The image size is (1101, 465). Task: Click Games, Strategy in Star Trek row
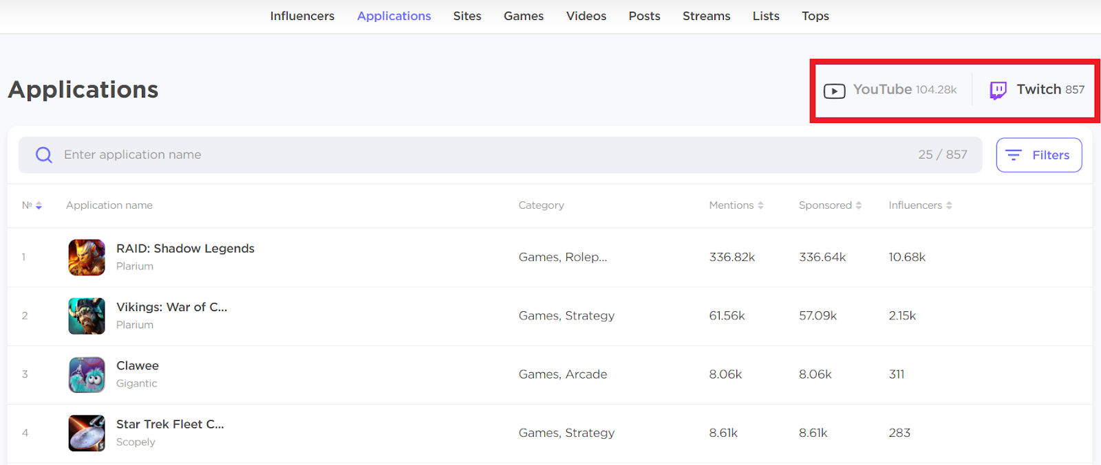(x=566, y=433)
